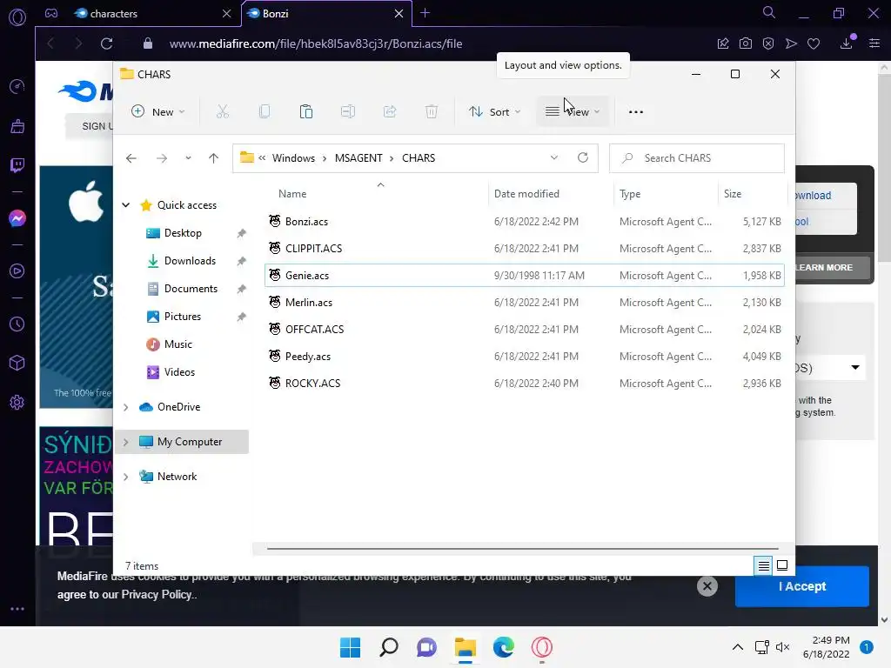This screenshot has width=891, height=668.
Task: Select Documents in Quick access
Action: [x=191, y=289]
